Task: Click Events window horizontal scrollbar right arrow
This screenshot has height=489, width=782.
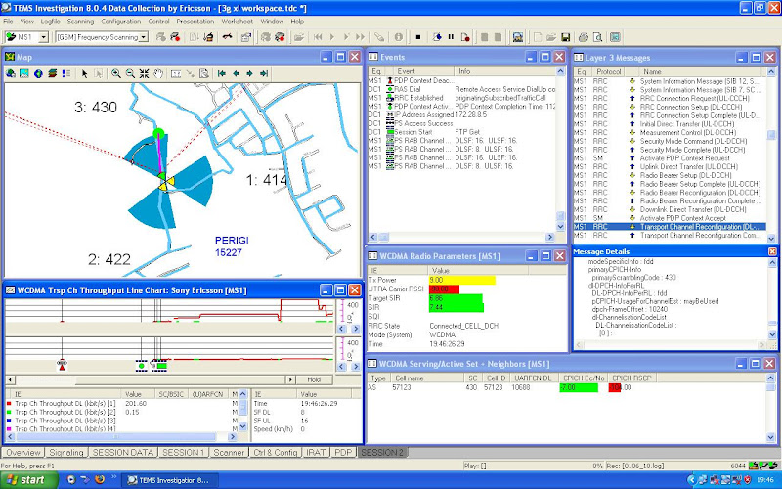Action: [x=550, y=237]
